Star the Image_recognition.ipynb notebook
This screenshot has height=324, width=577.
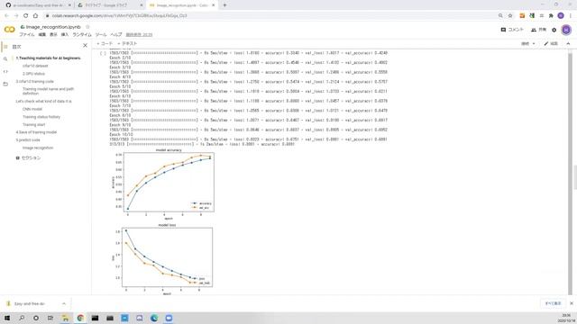87,27
